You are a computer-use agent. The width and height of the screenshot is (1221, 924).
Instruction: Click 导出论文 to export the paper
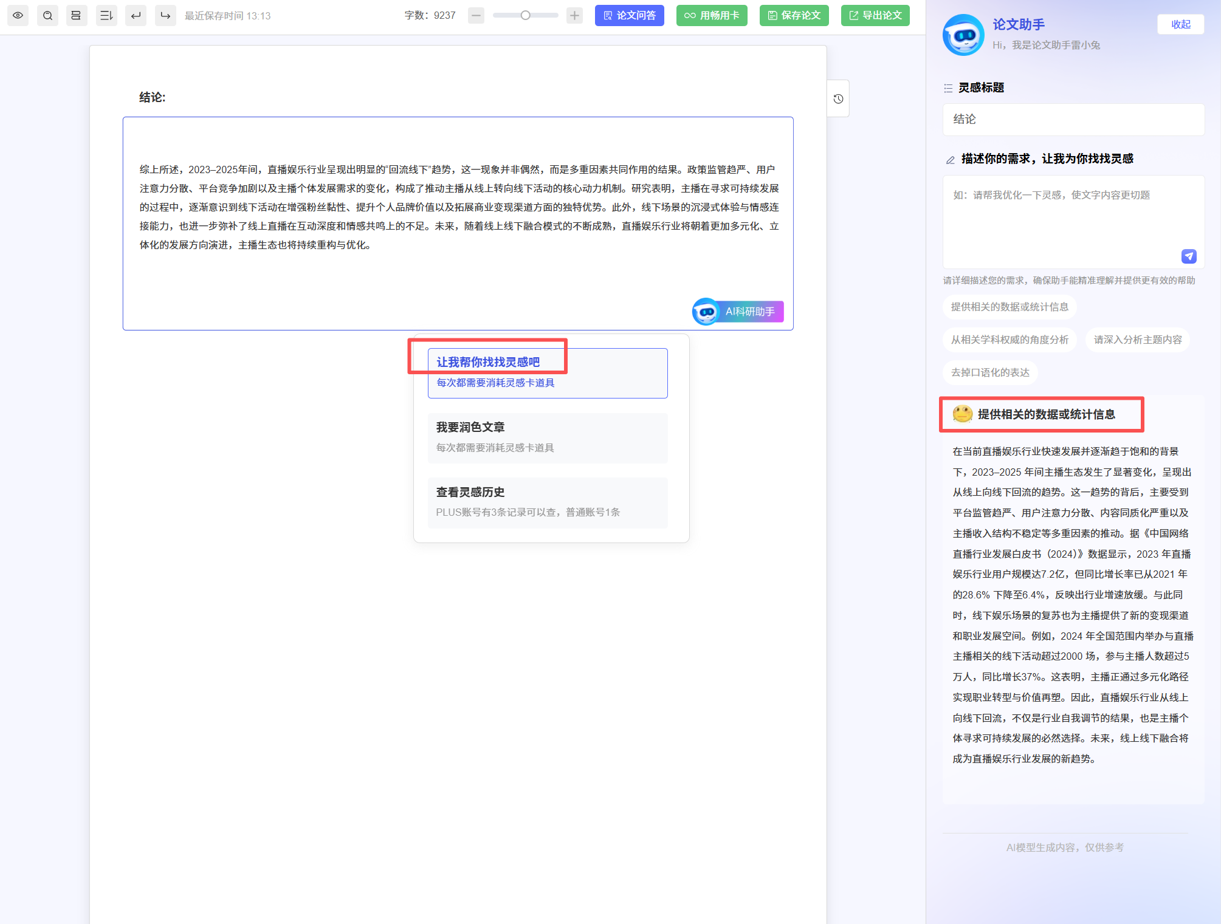[875, 15]
